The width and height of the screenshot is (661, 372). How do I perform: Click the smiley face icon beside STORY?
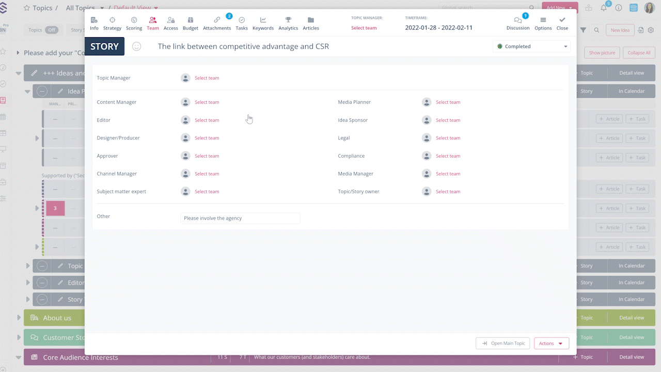tap(136, 47)
